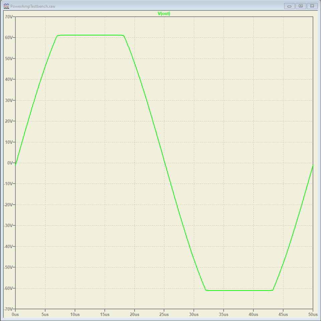321x321 pixels.
Task: Click the green trace's negative clipped plateau
Action: click(239, 291)
